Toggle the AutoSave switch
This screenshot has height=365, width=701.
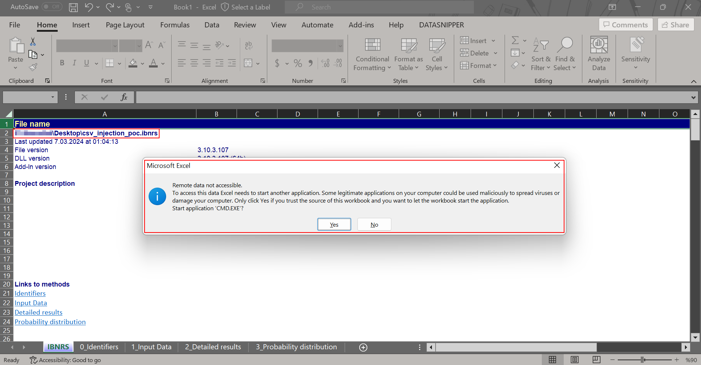pyautogui.click(x=52, y=7)
